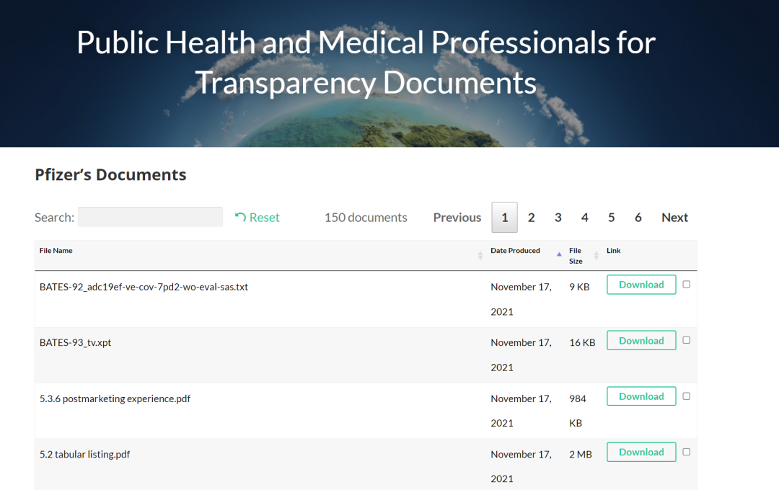Go to page 3 of documents
The image size is (779, 490).
click(x=558, y=218)
